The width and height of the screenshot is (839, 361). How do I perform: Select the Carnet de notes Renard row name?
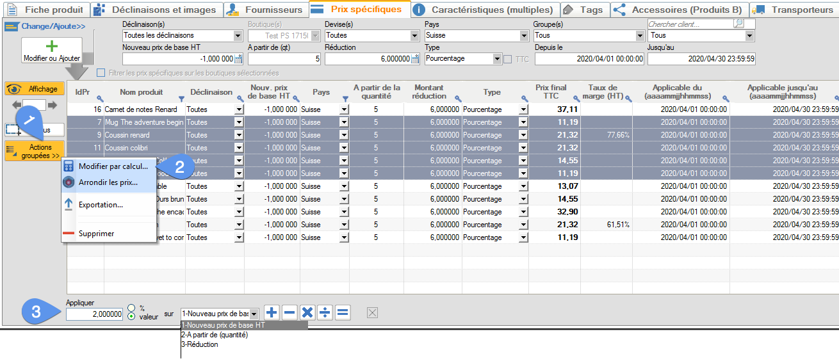(142, 109)
